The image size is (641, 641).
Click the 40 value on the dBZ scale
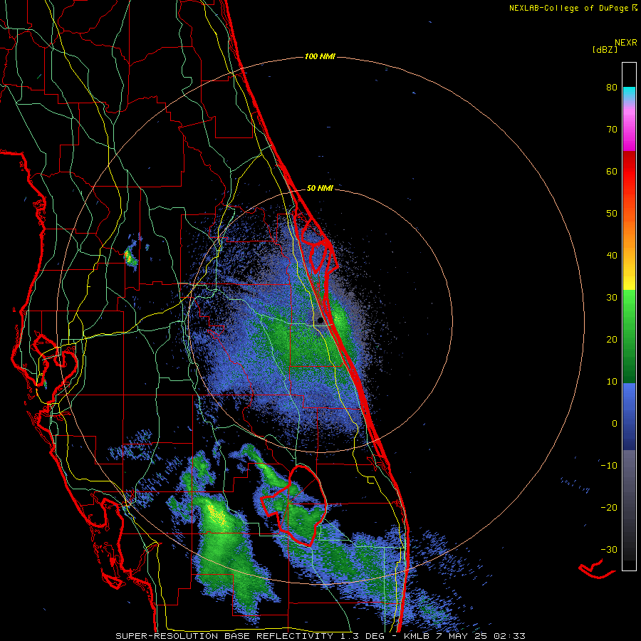(x=612, y=256)
